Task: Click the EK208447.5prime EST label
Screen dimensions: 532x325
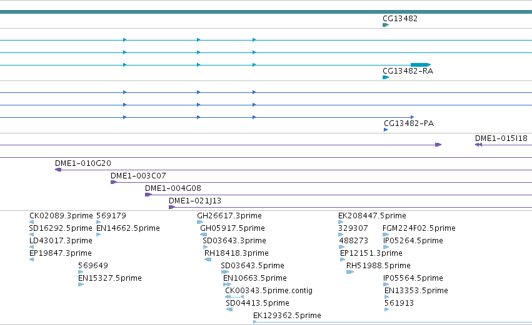Action: (372, 216)
